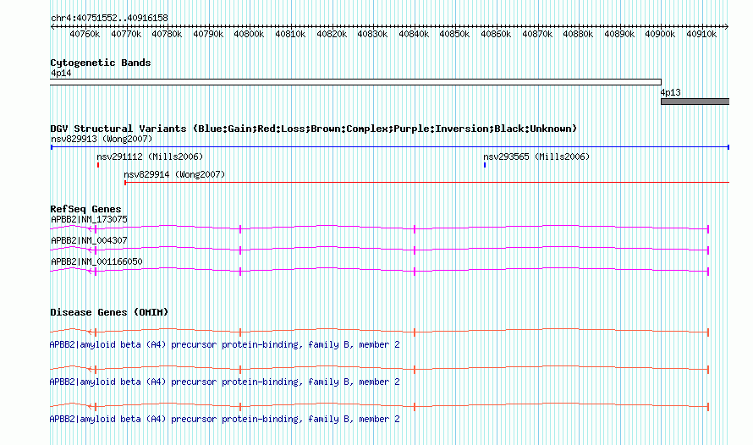Open the APBB2|NM_004307 transcript label
The image size is (753, 445).
point(90,240)
